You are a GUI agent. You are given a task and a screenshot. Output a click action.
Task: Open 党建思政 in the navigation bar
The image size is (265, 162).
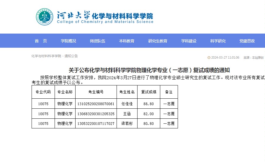click(247, 41)
